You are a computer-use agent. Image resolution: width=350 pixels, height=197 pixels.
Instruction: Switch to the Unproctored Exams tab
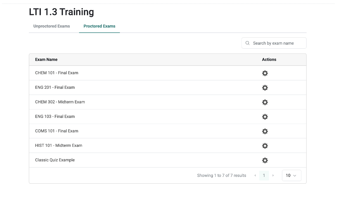point(52,26)
